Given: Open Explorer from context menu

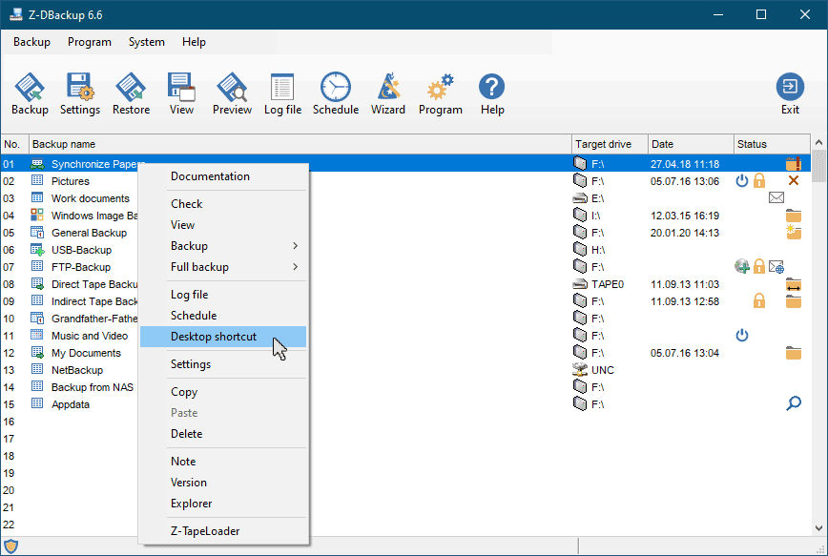Looking at the screenshot, I should point(223,504).
